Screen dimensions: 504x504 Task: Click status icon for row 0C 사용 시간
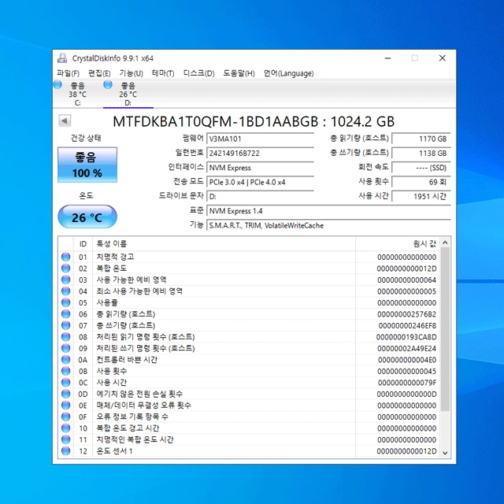click(x=66, y=383)
